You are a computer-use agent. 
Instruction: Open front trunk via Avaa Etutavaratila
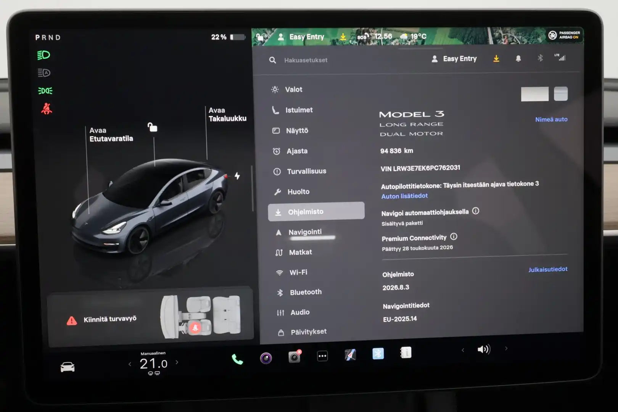(x=111, y=134)
